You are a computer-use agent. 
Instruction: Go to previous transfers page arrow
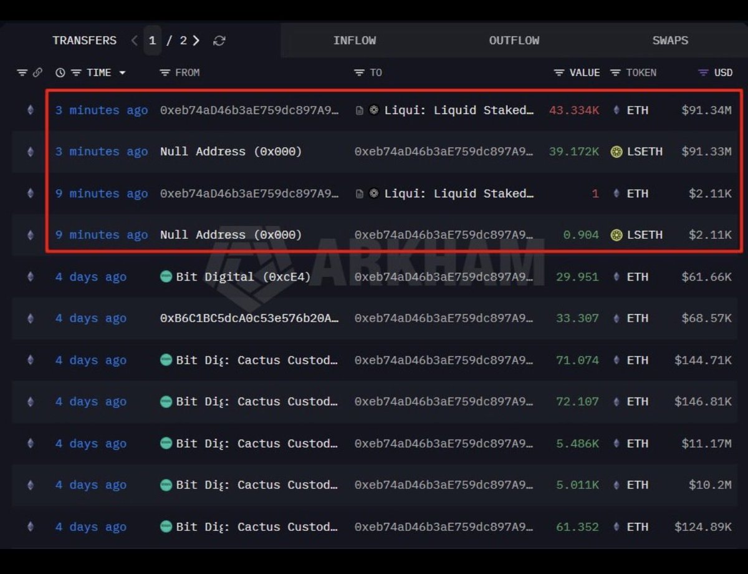click(134, 41)
